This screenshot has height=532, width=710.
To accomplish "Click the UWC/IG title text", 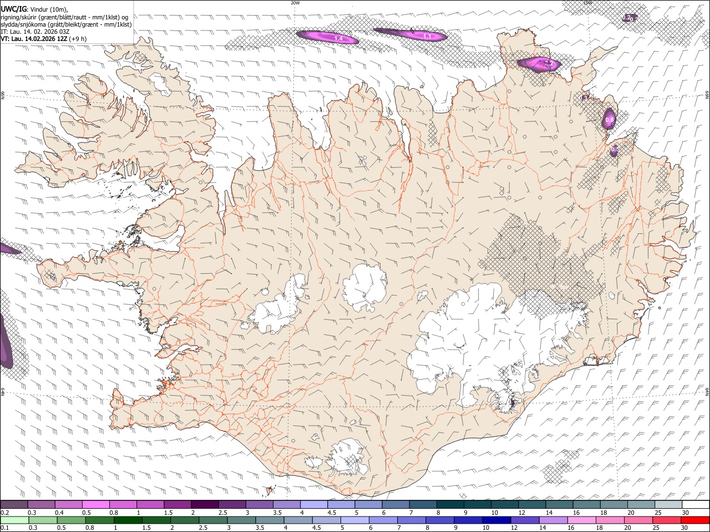I will [13, 9].
